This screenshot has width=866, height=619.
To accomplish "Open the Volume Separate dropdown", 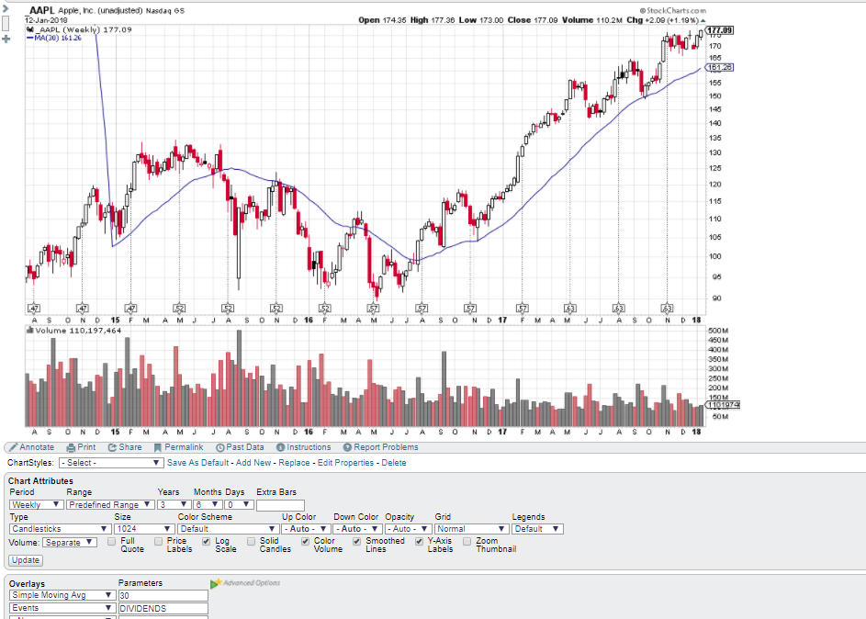I will pyautogui.click(x=70, y=543).
